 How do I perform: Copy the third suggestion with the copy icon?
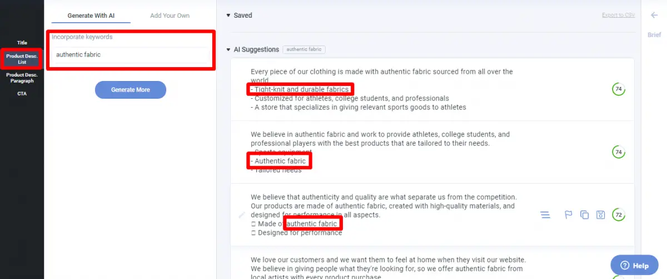tap(584, 215)
